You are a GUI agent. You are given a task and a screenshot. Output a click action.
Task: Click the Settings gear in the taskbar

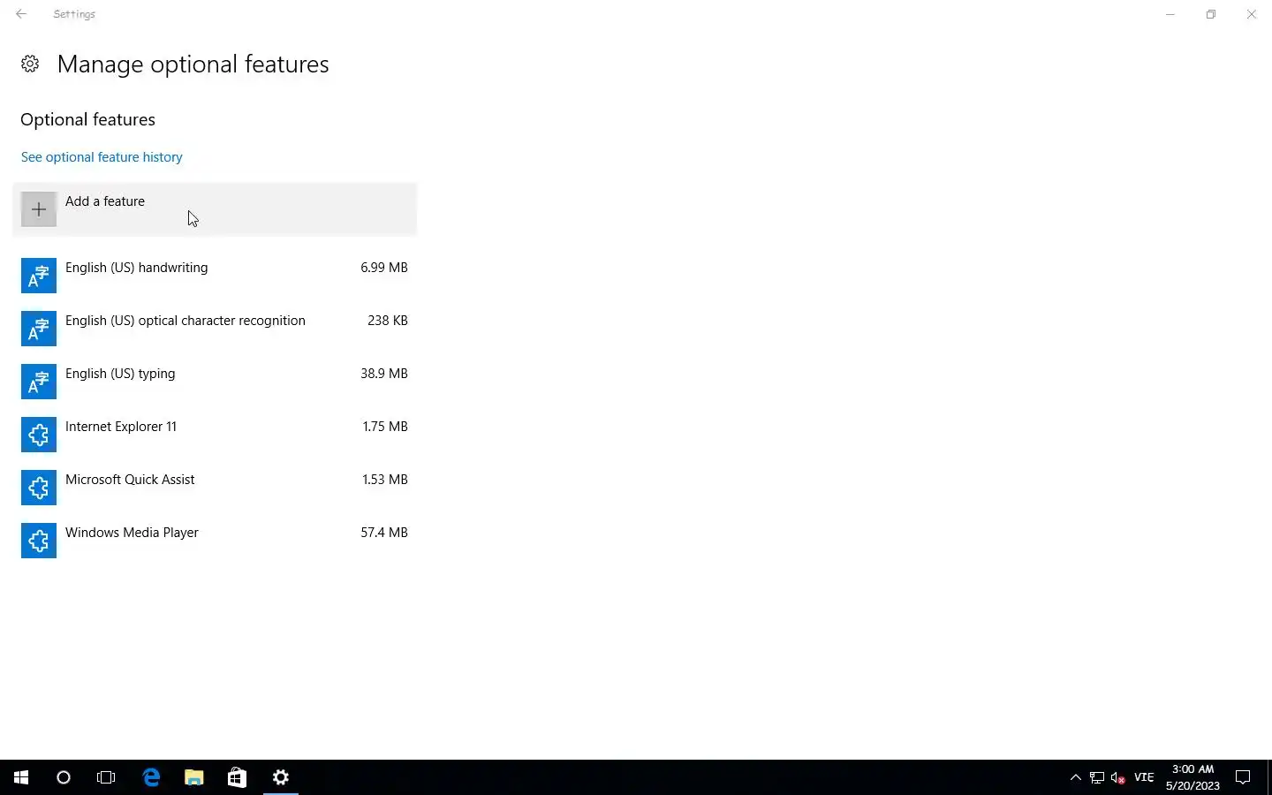(x=281, y=777)
